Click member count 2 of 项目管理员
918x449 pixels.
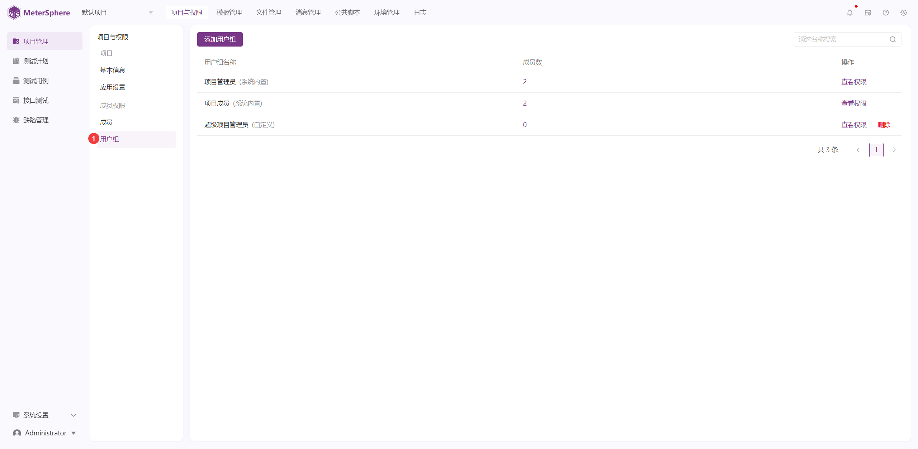pos(525,82)
